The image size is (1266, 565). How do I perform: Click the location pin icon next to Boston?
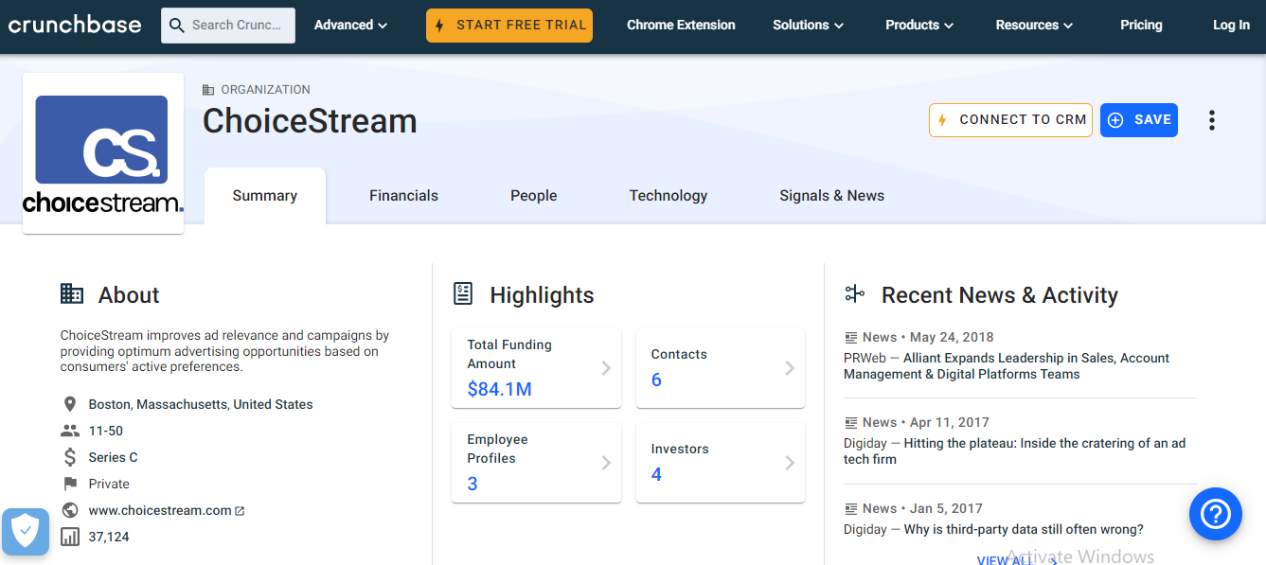pos(69,404)
